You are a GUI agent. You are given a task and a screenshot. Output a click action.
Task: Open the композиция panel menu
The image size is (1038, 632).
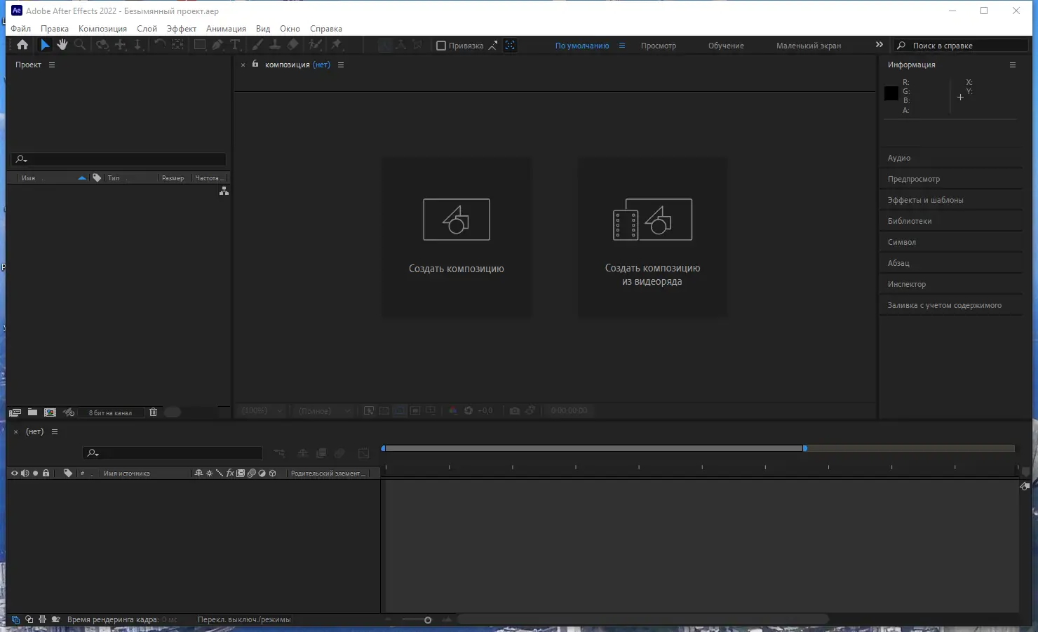point(341,65)
